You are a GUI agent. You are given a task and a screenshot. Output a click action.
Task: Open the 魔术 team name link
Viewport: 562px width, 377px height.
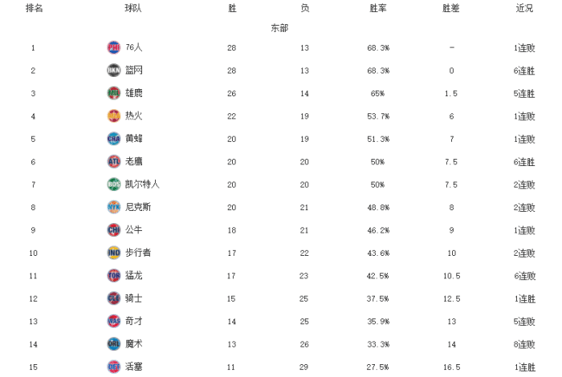tap(133, 343)
